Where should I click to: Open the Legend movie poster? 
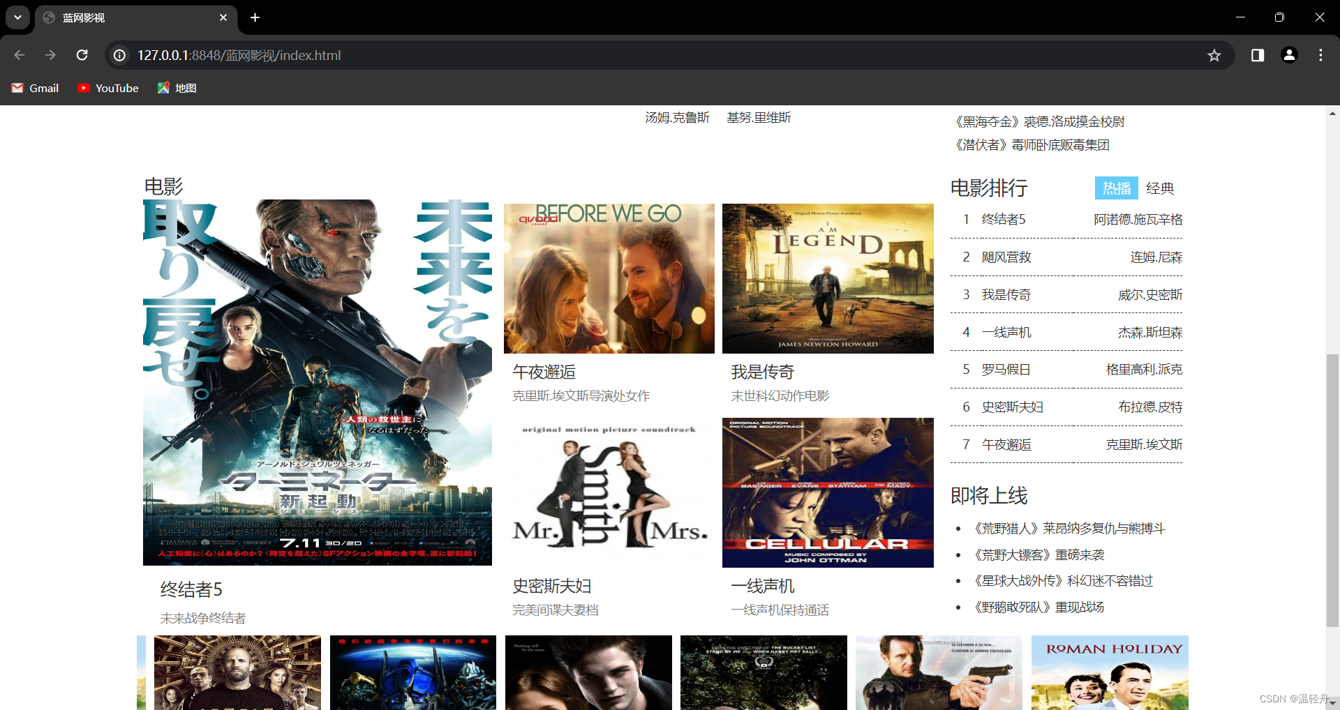coord(828,278)
